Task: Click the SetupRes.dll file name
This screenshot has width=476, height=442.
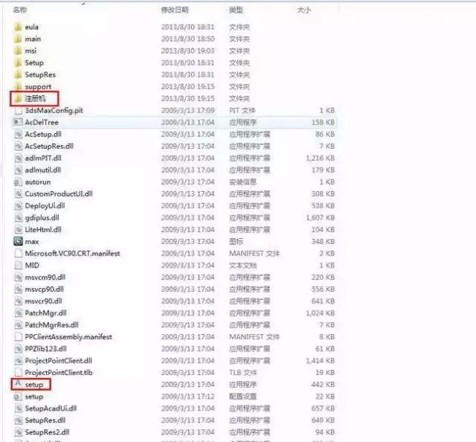Action: [45, 420]
